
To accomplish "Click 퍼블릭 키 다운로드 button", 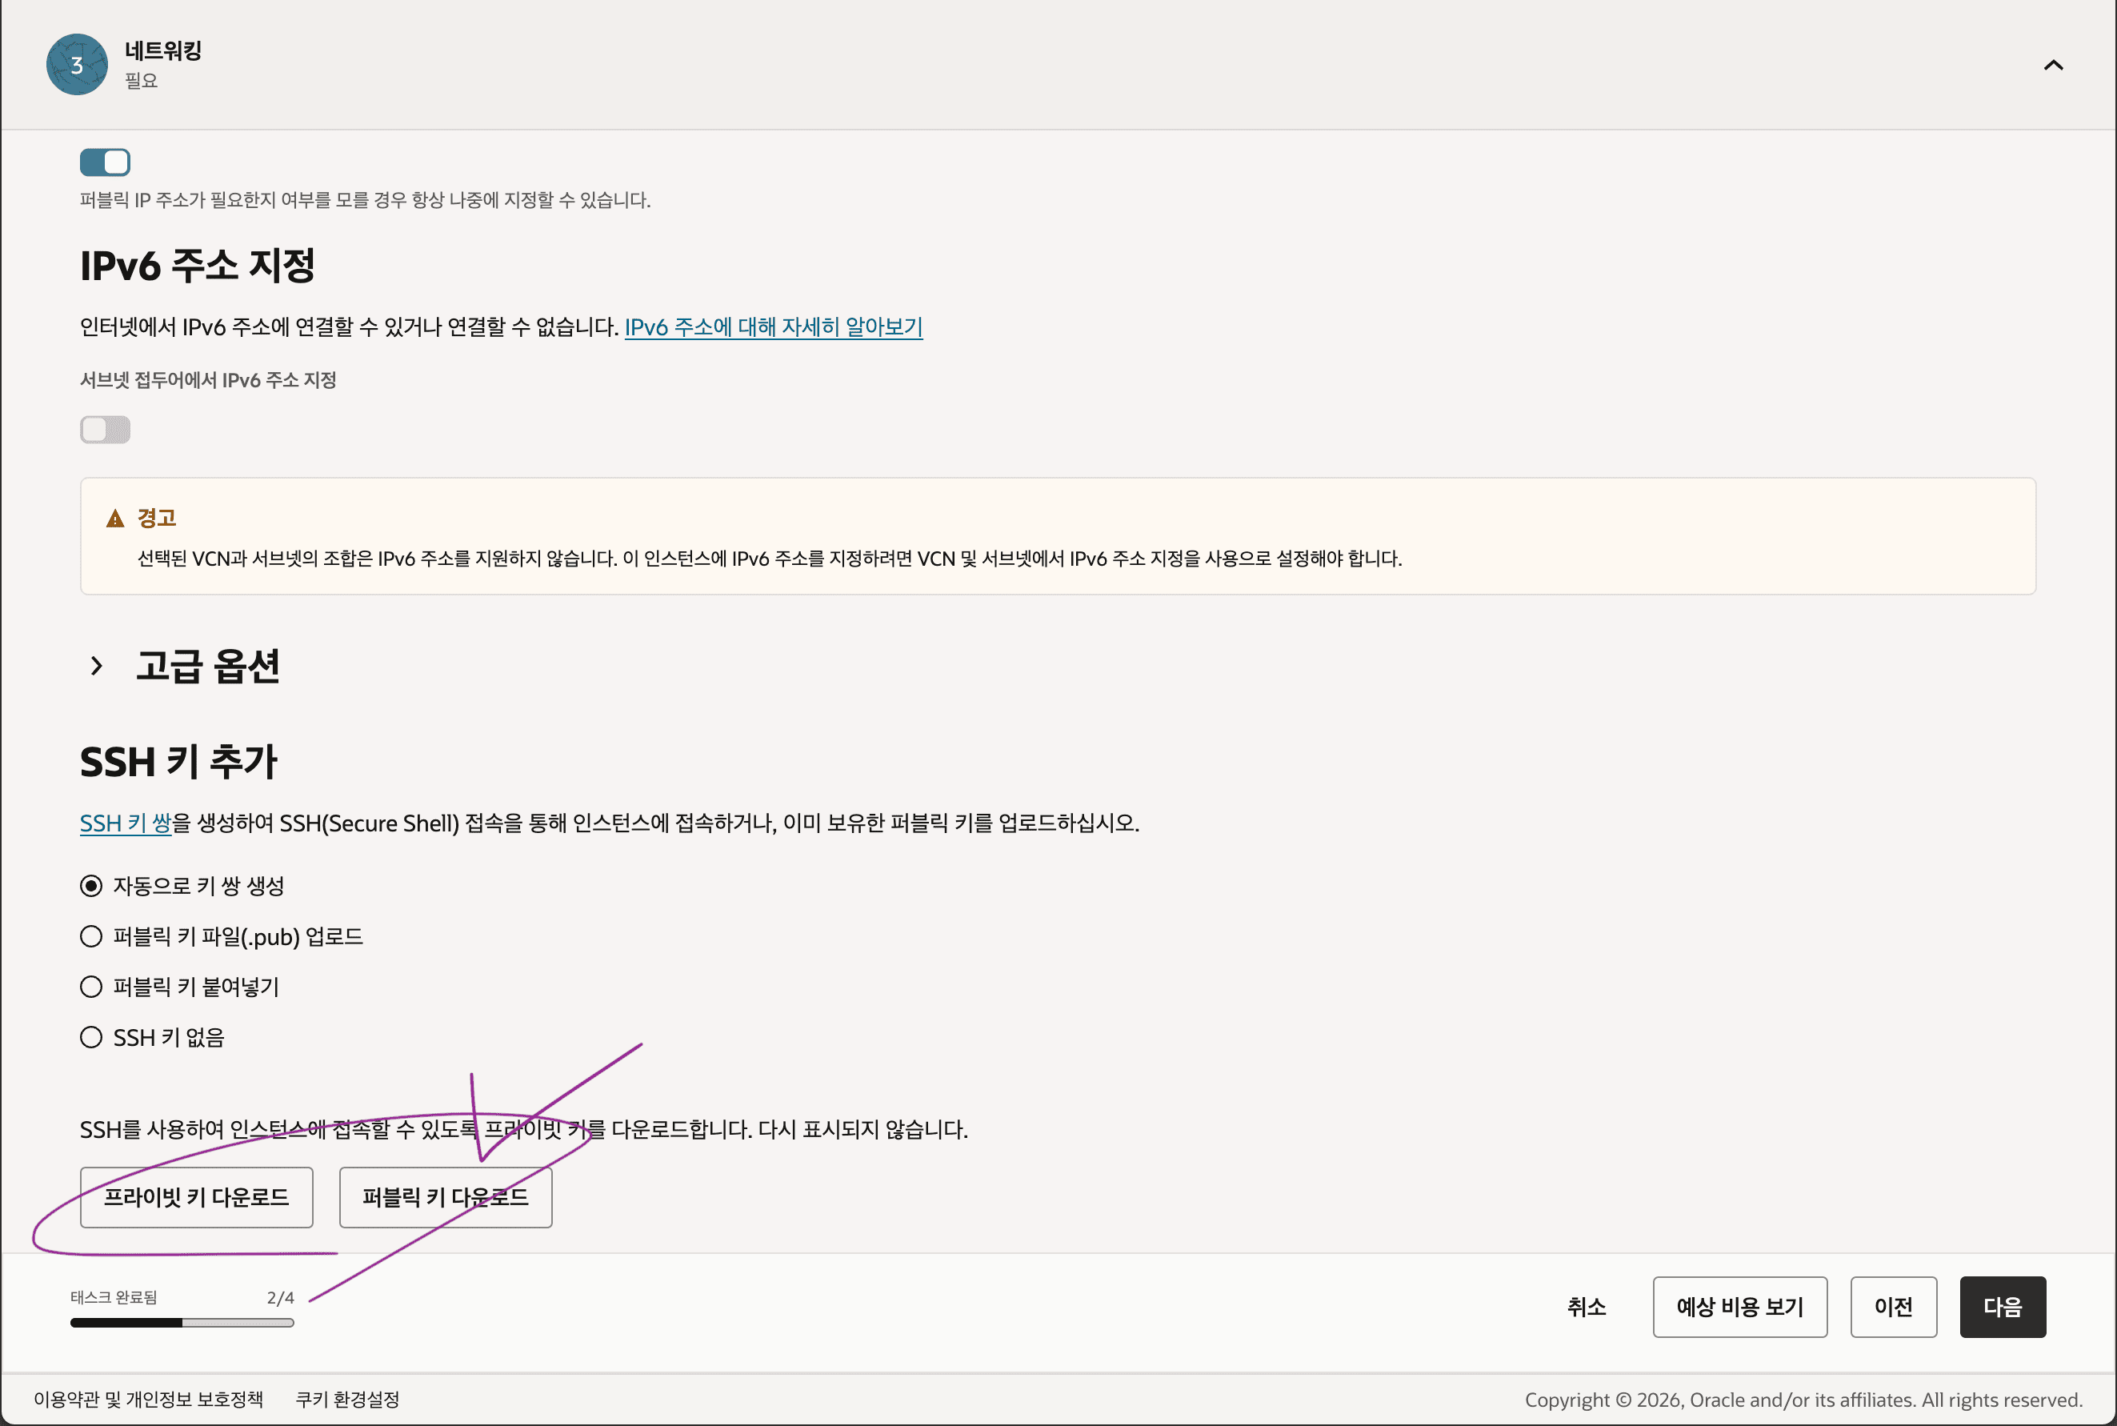I will click(446, 1198).
